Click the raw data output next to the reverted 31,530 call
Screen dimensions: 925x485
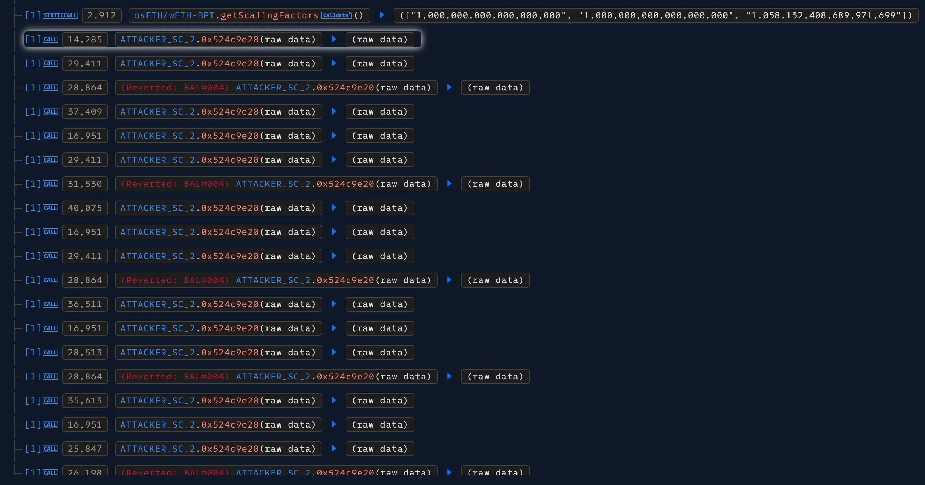(x=495, y=184)
